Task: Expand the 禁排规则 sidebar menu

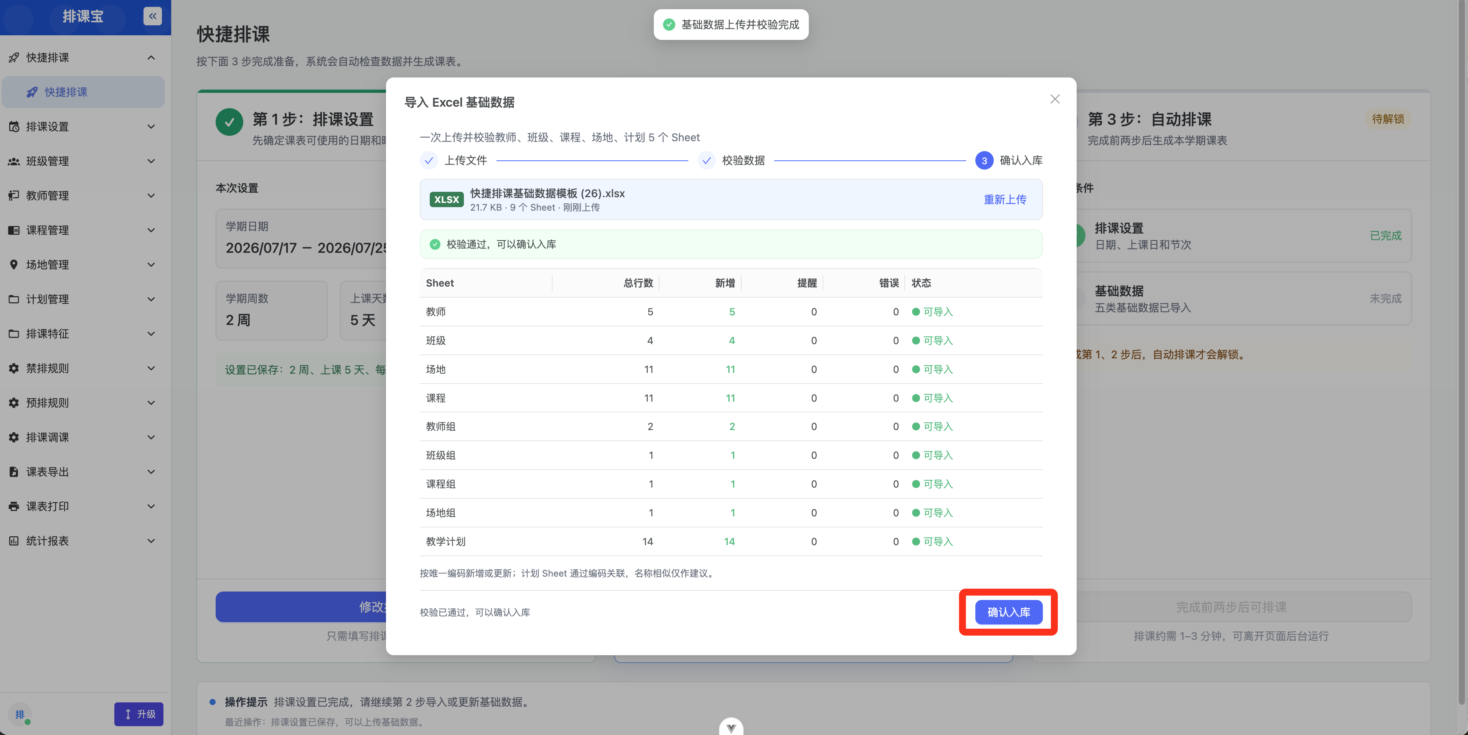Action: pyautogui.click(x=151, y=368)
